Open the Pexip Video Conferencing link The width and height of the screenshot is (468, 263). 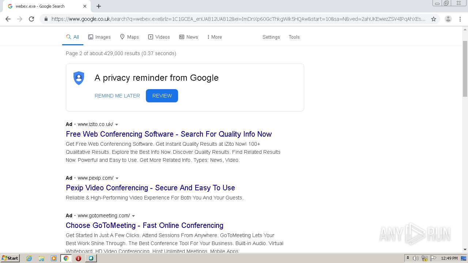click(x=150, y=188)
